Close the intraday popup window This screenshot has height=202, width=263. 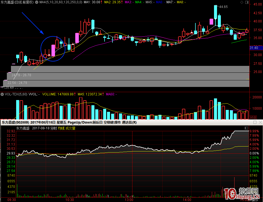tap(260, 122)
